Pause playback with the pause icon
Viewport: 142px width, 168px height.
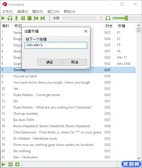(x=23, y=18)
